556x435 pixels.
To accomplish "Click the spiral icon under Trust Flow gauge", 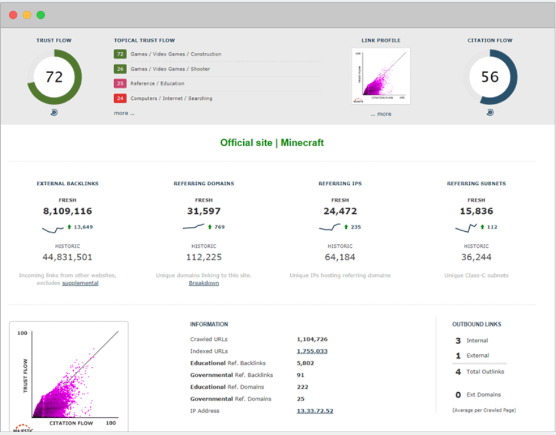I will click(x=54, y=113).
